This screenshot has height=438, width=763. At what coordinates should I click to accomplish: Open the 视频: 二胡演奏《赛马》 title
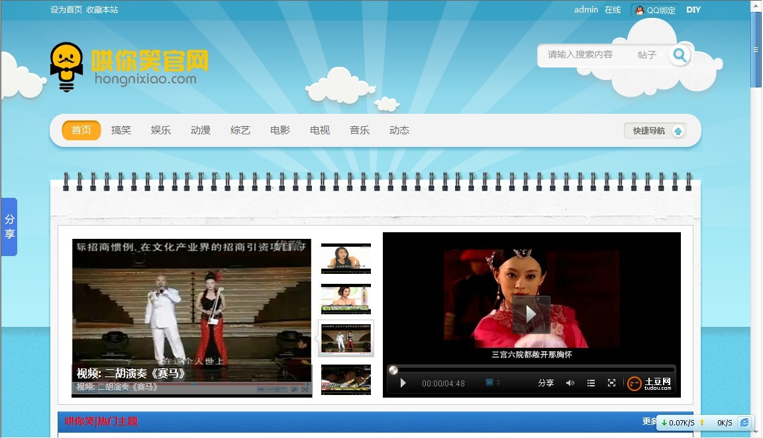point(131,373)
